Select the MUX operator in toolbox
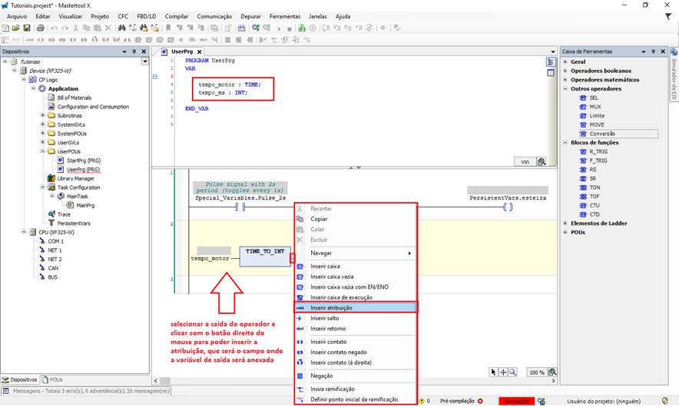The width and height of the screenshot is (679, 407). [x=595, y=107]
